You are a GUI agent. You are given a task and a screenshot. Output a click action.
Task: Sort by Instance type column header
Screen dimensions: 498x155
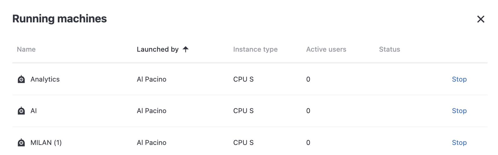point(255,49)
